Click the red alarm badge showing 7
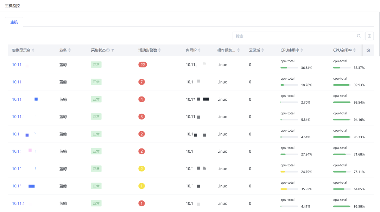The image size is (380, 212). [141, 82]
